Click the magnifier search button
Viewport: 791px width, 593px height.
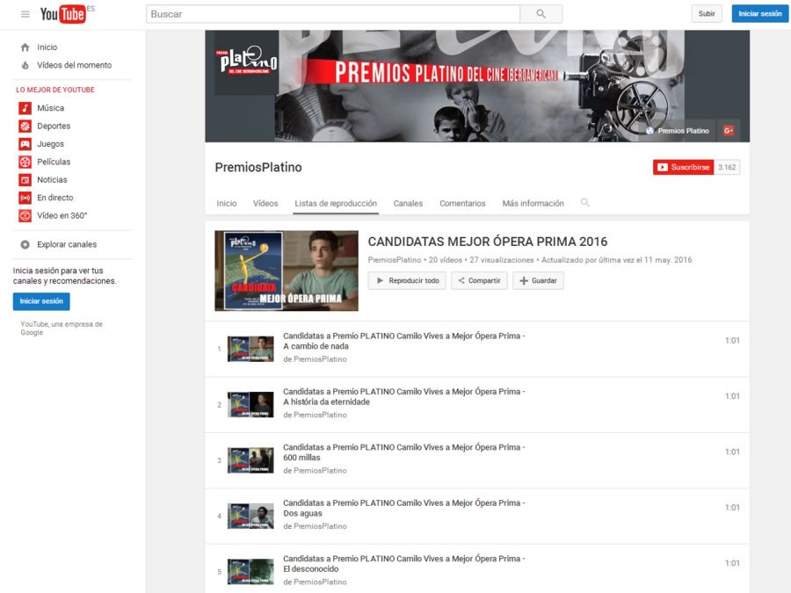pos(541,13)
